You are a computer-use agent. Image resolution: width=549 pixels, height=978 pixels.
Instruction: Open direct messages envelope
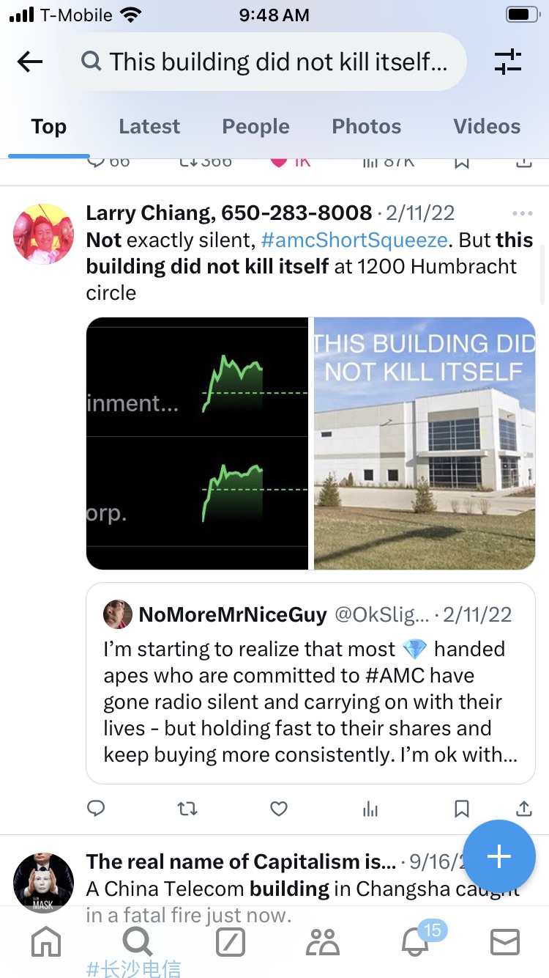click(x=504, y=942)
